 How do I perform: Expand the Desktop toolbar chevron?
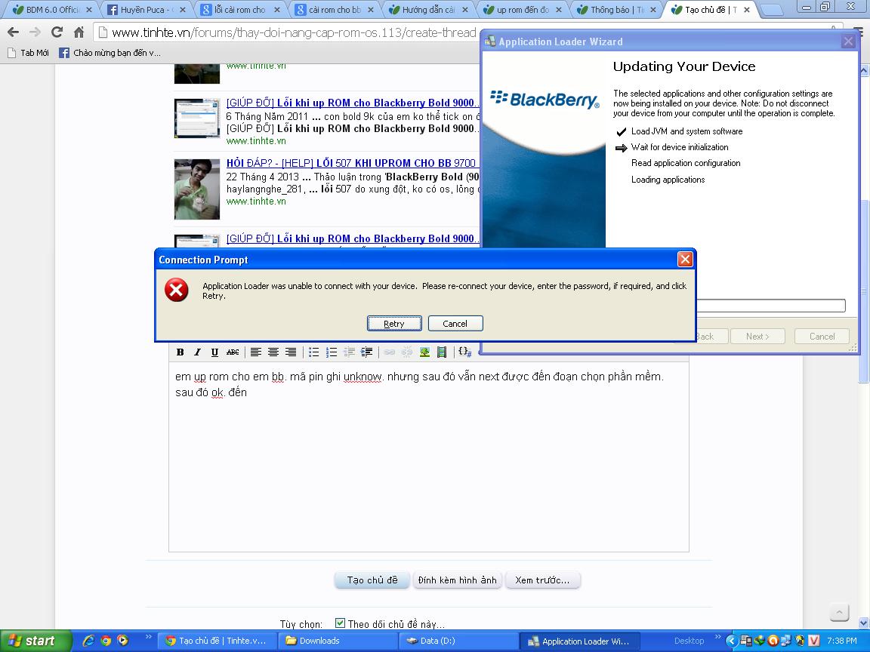pyautogui.click(x=717, y=638)
